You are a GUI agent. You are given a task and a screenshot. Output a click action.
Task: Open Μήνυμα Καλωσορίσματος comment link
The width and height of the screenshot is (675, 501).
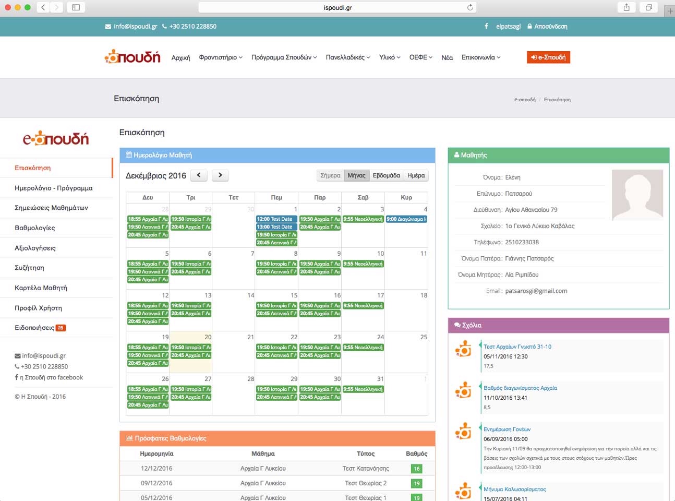click(x=515, y=489)
